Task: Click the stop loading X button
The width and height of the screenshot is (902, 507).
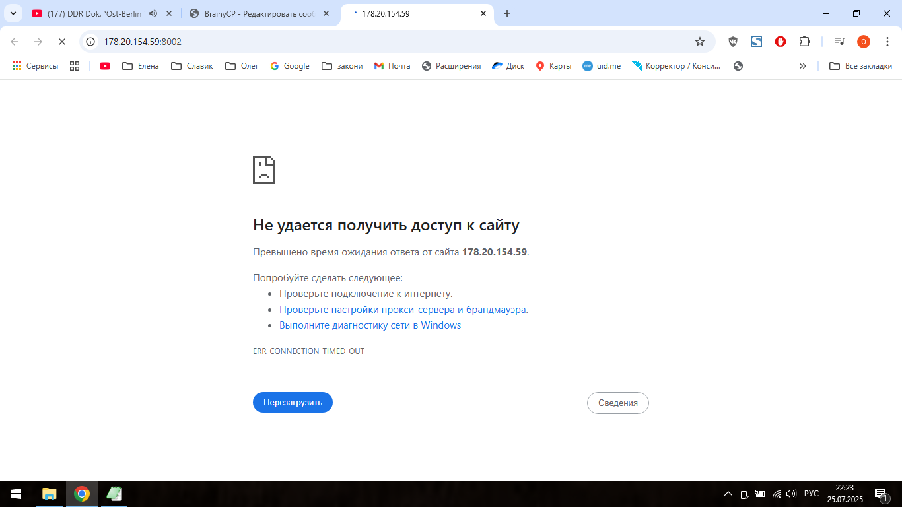Action: (x=61, y=42)
